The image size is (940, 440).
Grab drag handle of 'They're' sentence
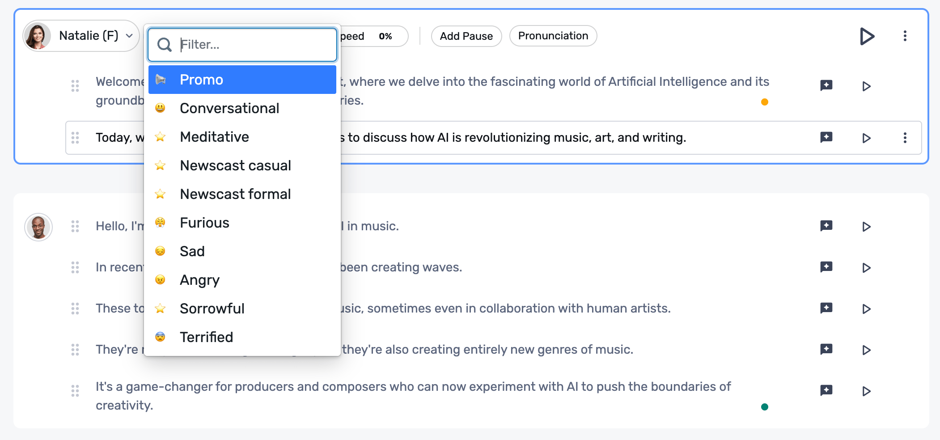click(x=75, y=350)
